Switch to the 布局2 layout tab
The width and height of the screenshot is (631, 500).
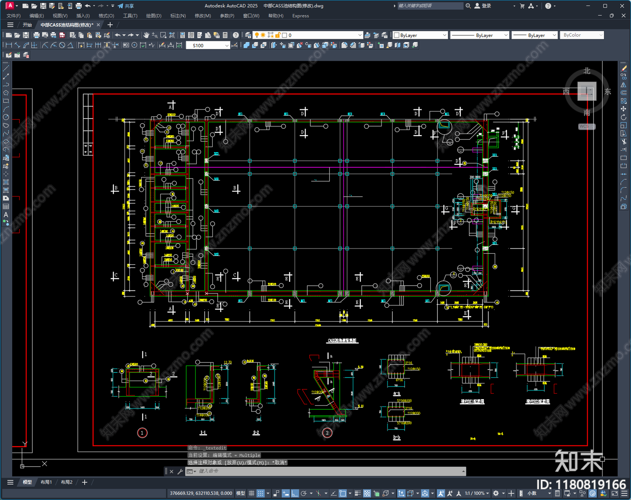67,482
